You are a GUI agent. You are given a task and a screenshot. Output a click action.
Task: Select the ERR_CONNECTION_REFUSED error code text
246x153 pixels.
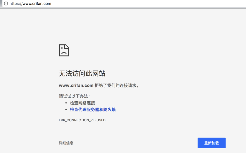click(82, 120)
